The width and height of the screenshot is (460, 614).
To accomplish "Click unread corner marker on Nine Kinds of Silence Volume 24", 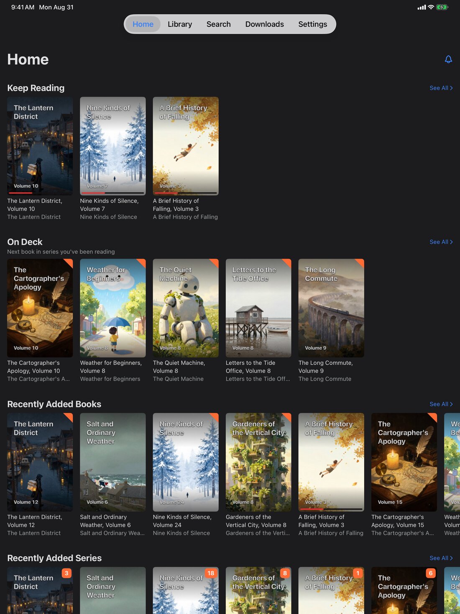I will coord(215,416).
